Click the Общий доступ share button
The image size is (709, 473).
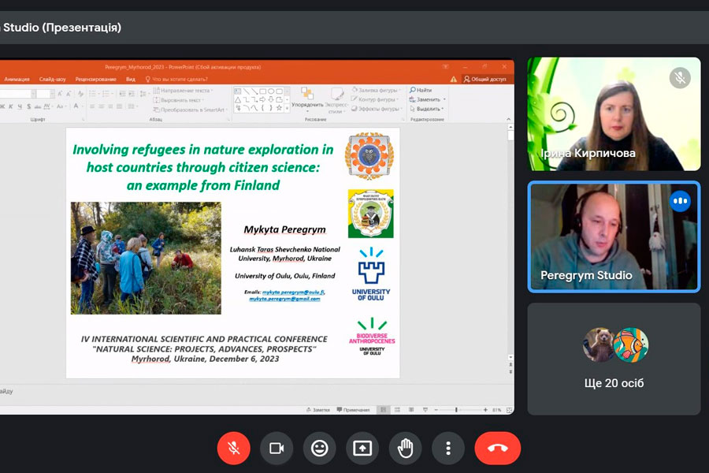coord(484,79)
